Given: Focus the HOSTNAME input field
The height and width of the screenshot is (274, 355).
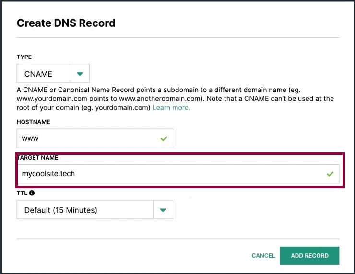Looking at the screenshot, I should point(95,138).
